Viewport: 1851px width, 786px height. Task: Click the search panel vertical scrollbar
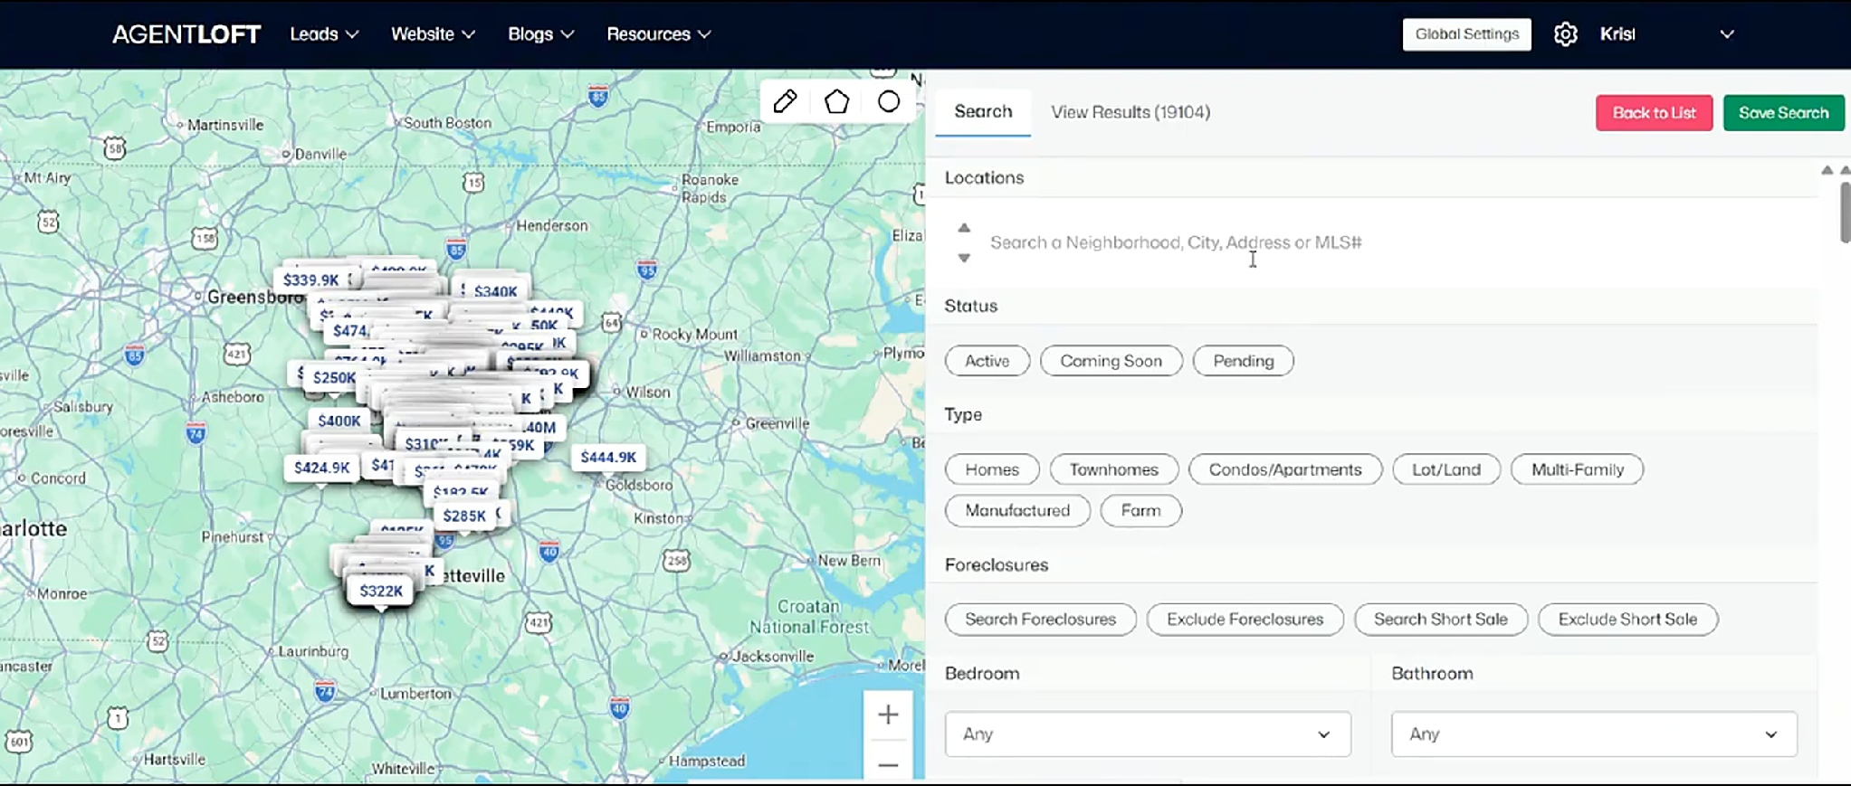point(1845,213)
